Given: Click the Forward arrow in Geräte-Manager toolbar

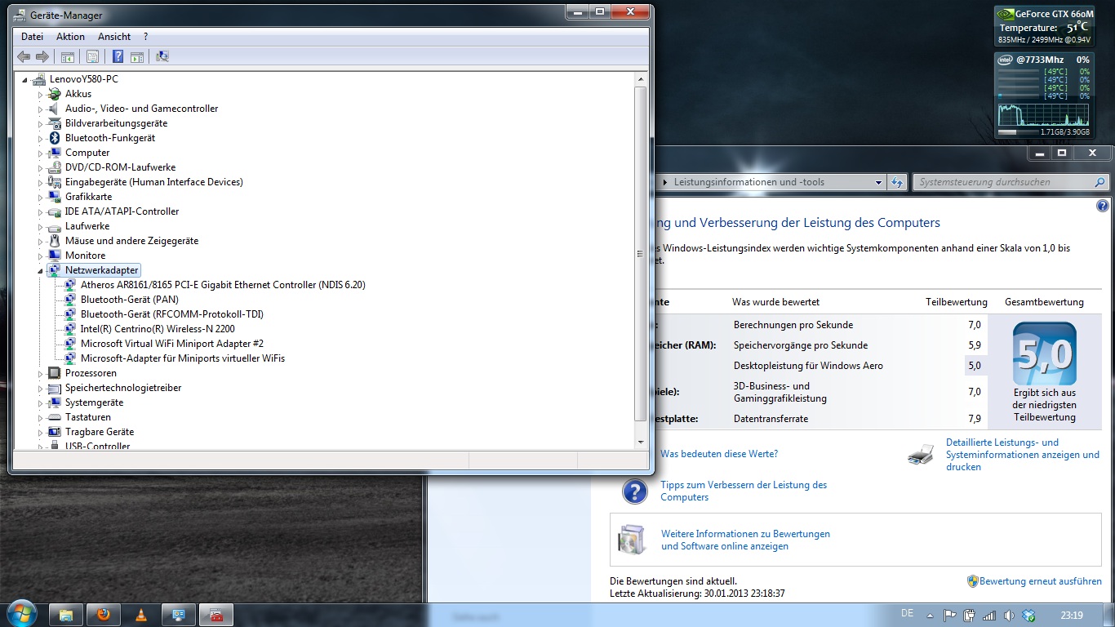Looking at the screenshot, I should pyautogui.click(x=42, y=56).
